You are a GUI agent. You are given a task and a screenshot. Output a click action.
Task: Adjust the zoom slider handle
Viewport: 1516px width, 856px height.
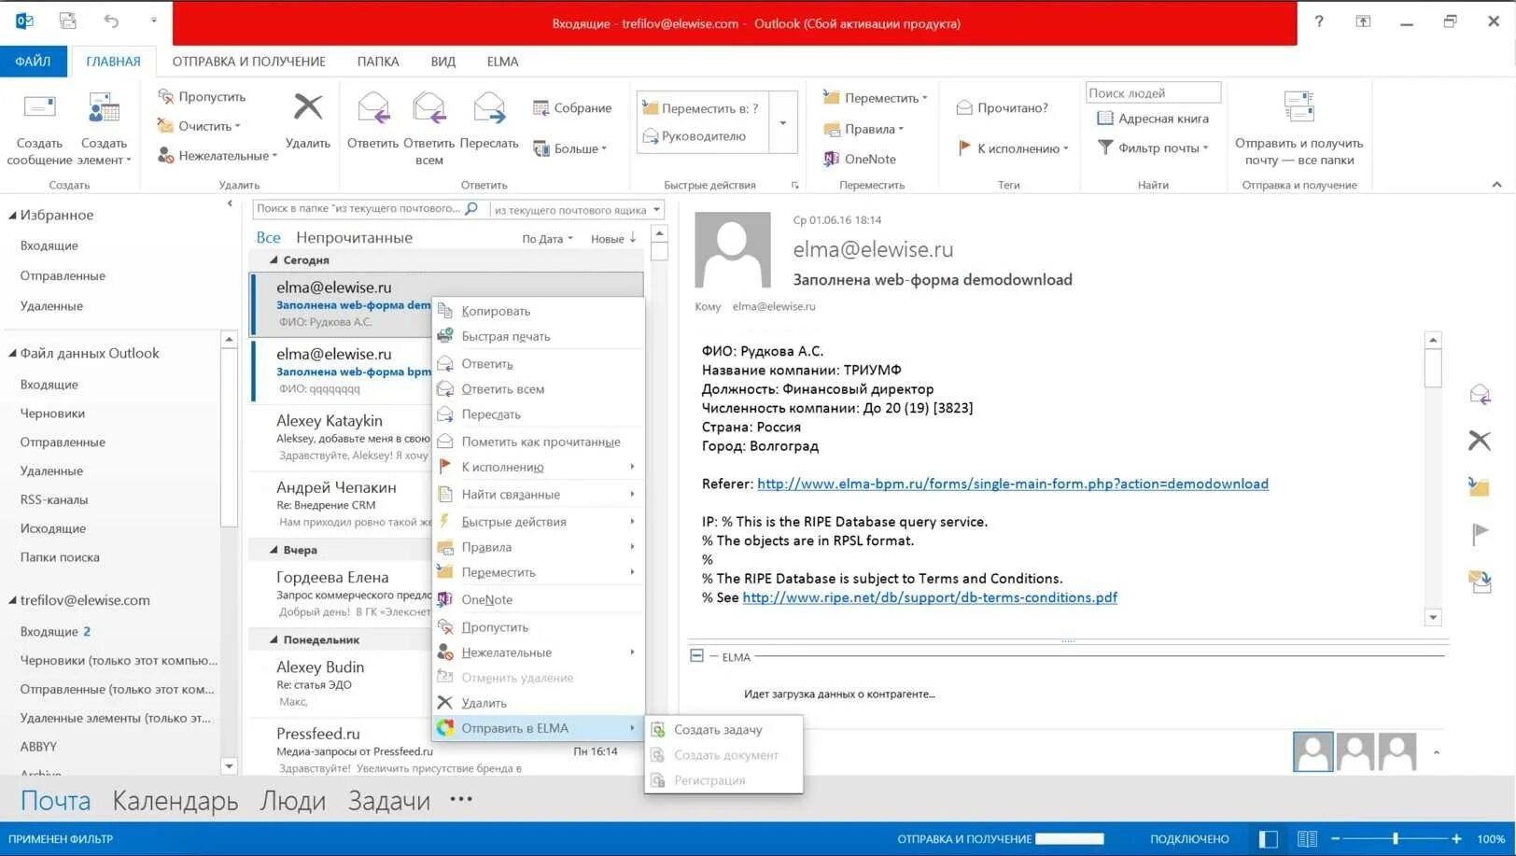pyautogui.click(x=1396, y=839)
